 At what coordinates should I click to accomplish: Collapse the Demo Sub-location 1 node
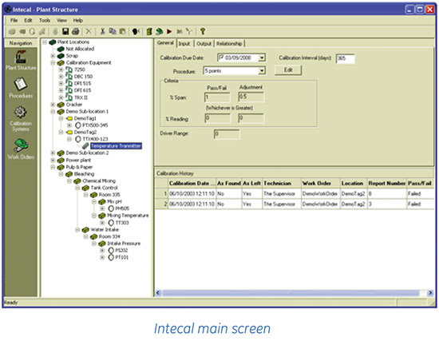[x=53, y=112]
